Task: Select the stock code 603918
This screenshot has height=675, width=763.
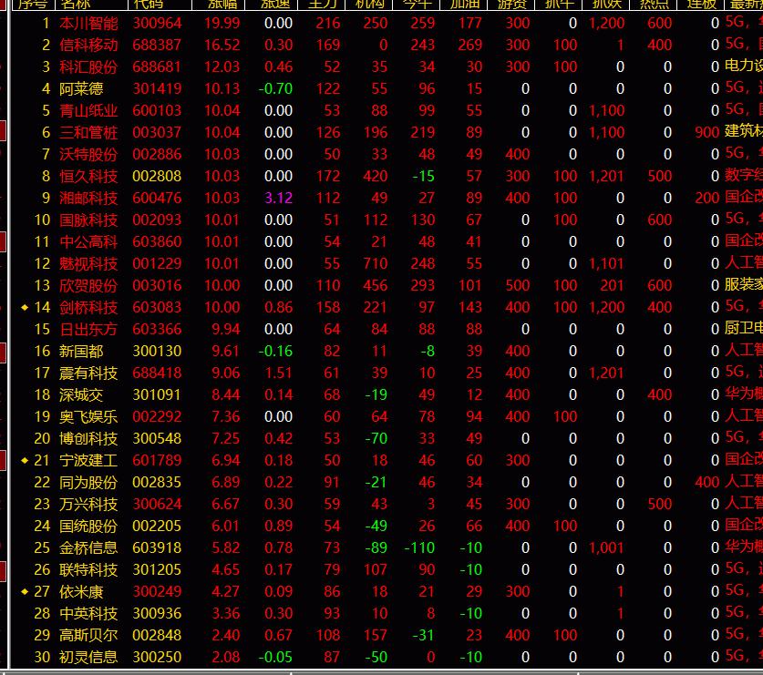Action: click(157, 547)
